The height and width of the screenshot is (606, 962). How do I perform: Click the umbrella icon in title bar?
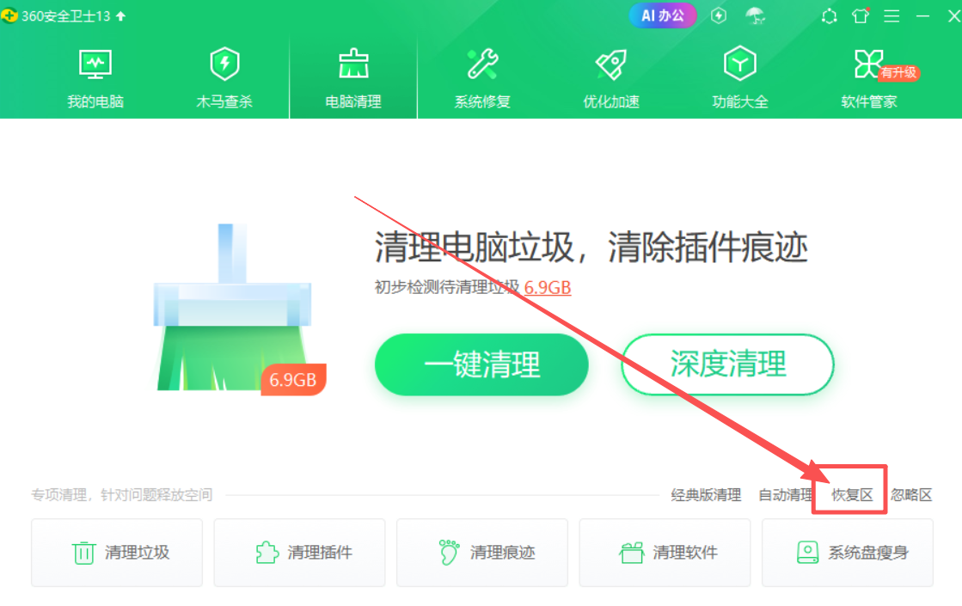[x=755, y=15]
